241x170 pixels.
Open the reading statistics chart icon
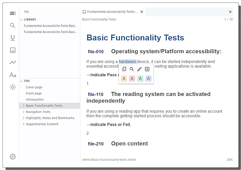pos(13,62)
